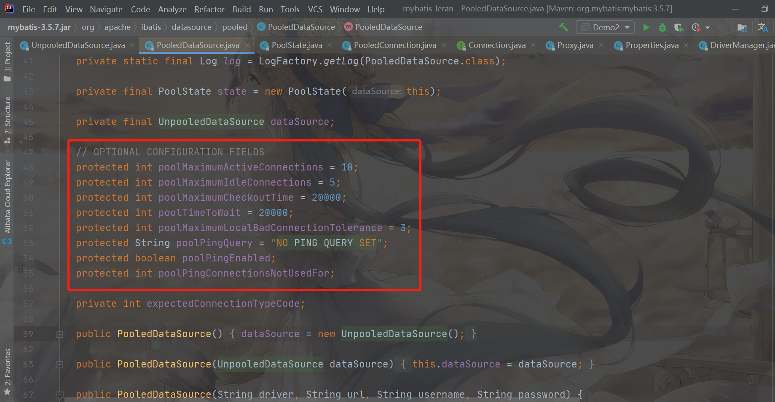Close the PooledConnection.java tab

(x=444, y=45)
